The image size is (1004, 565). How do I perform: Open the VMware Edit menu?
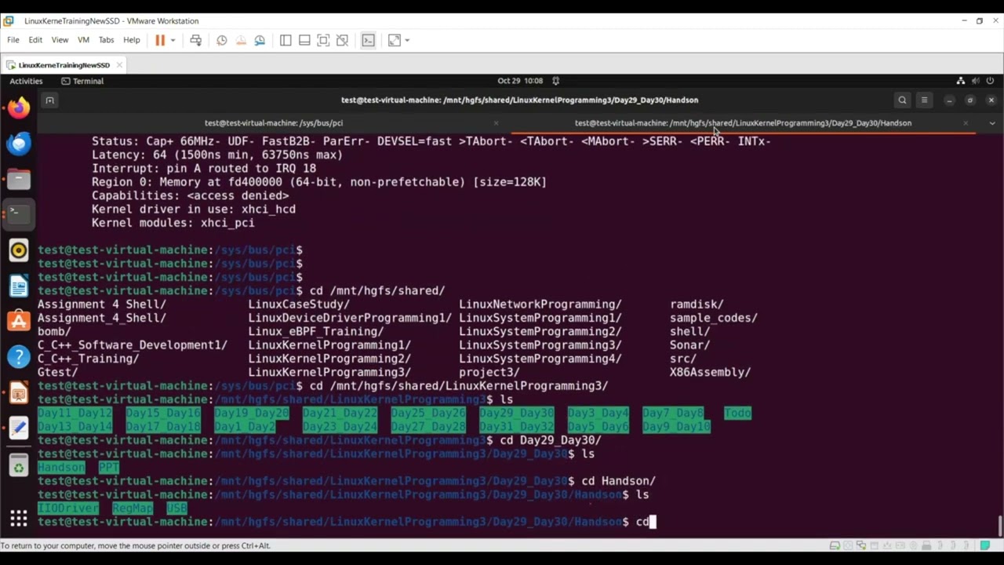click(x=35, y=40)
